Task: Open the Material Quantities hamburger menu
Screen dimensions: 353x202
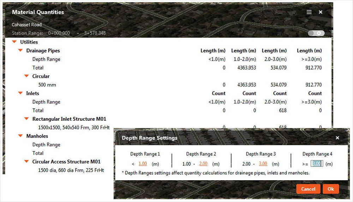Action: (x=309, y=12)
